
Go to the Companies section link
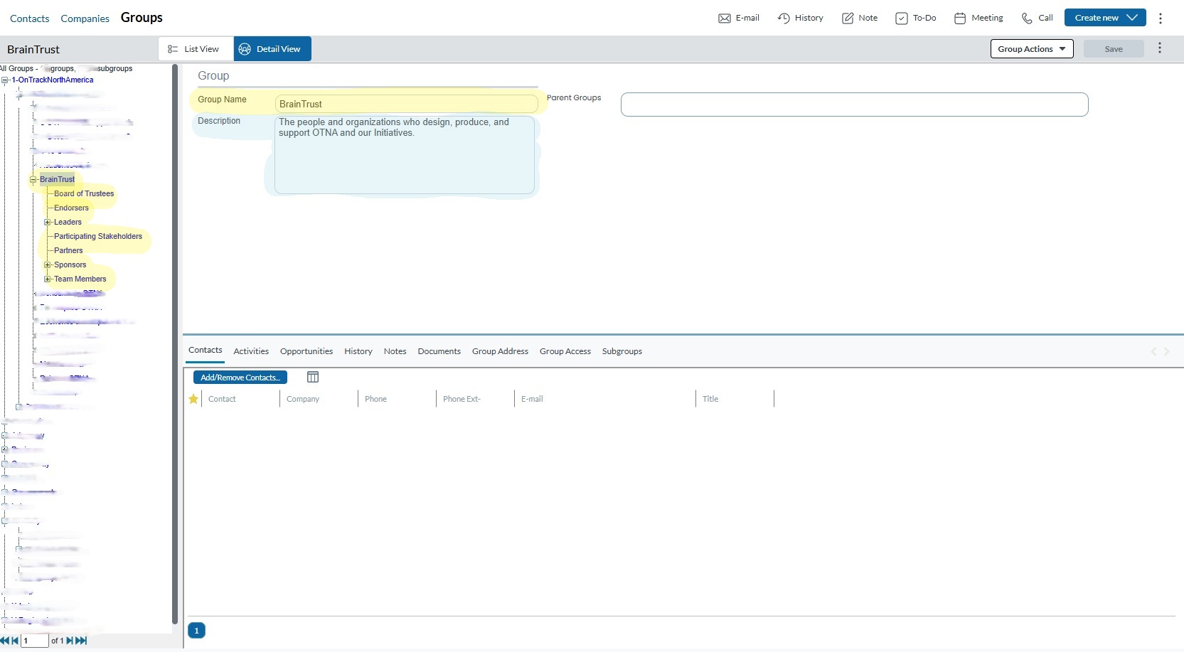85,18
